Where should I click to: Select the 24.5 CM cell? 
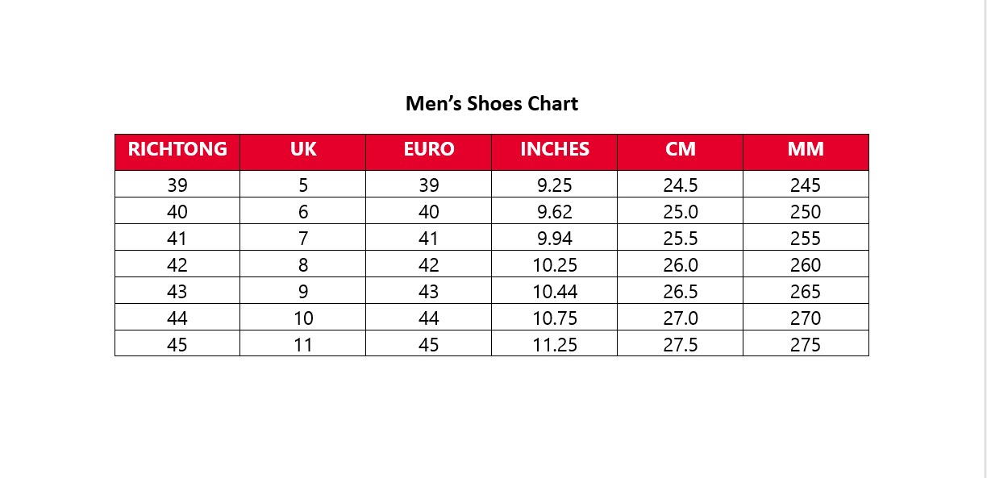click(x=680, y=185)
